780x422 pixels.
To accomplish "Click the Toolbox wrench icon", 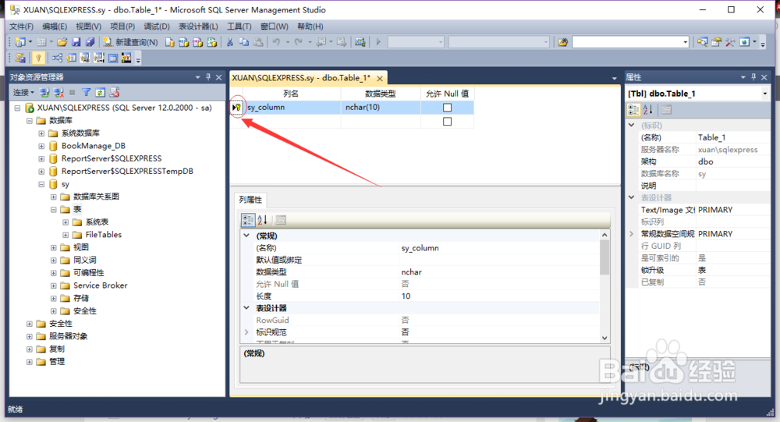I will click(730, 42).
